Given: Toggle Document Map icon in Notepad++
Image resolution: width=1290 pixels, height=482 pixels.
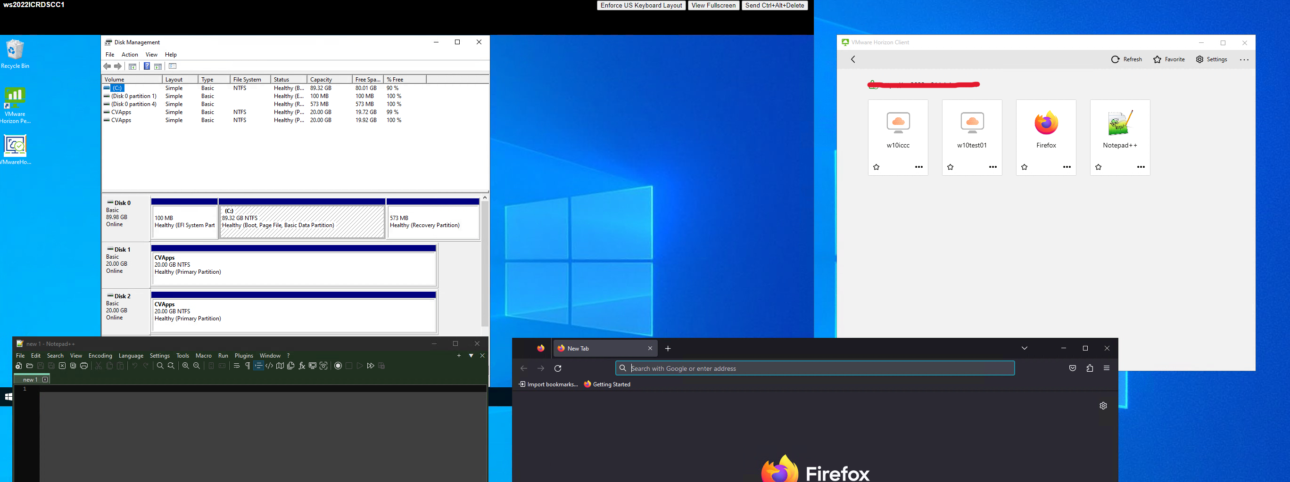Looking at the screenshot, I should tap(280, 366).
